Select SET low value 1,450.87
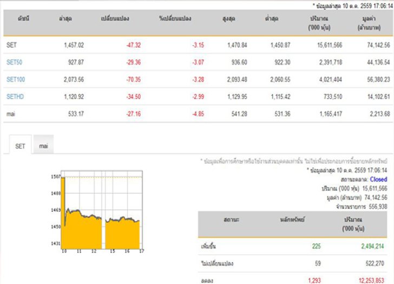 tap(280, 45)
